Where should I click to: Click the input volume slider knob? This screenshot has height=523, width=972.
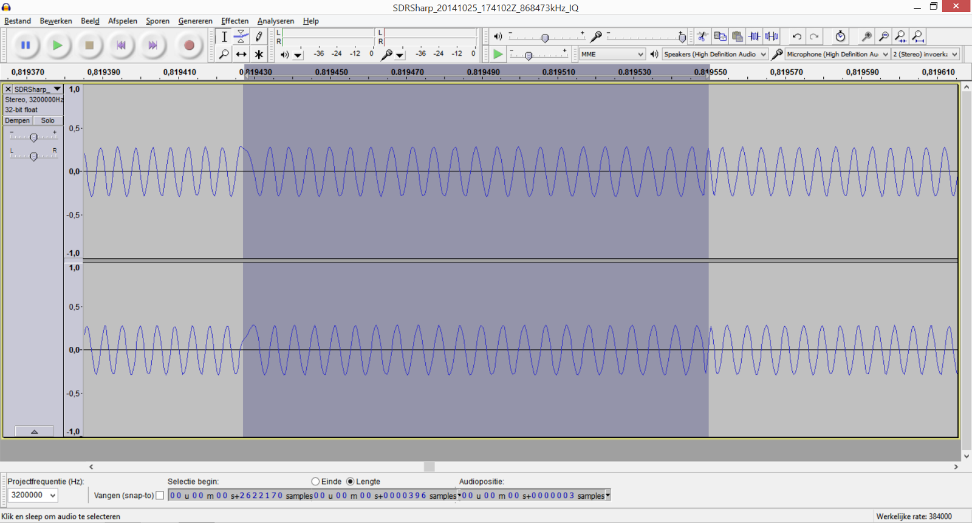coord(682,38)
